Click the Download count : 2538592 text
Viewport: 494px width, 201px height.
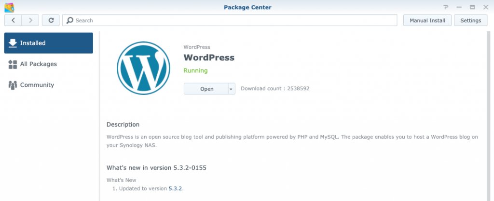point(275,89)
